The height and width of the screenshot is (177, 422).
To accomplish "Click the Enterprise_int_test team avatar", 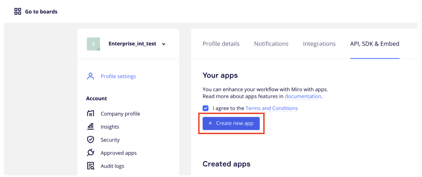I will pyautogui.click(x=93, y=44).
